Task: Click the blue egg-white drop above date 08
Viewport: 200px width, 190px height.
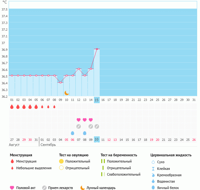Action: point(85,133)
